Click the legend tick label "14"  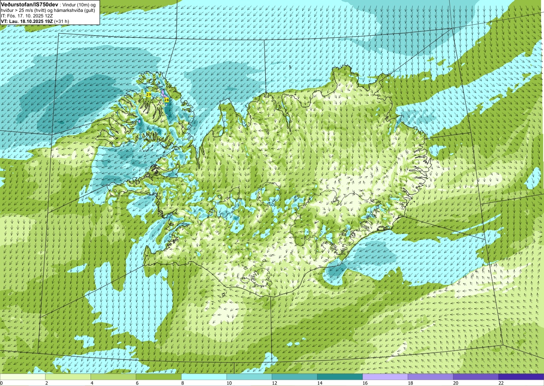click(320, 383)
